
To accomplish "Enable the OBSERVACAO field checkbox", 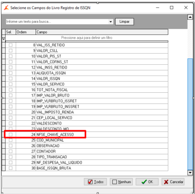I will pos(11,145).
